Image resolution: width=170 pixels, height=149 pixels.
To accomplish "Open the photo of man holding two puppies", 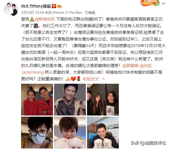I will pos(103,133).
